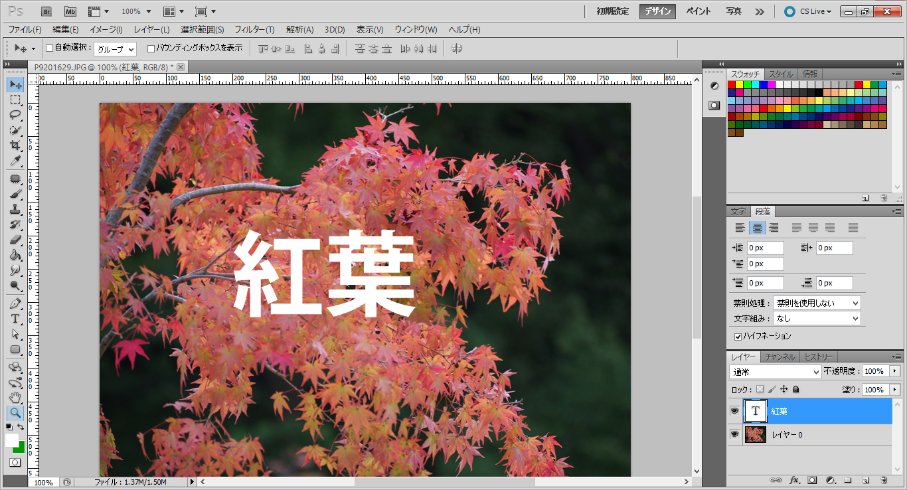The height and width of the screenshot is (490, 907).
Task: Create a new group folder icon
Action: (x=847, y=480)
